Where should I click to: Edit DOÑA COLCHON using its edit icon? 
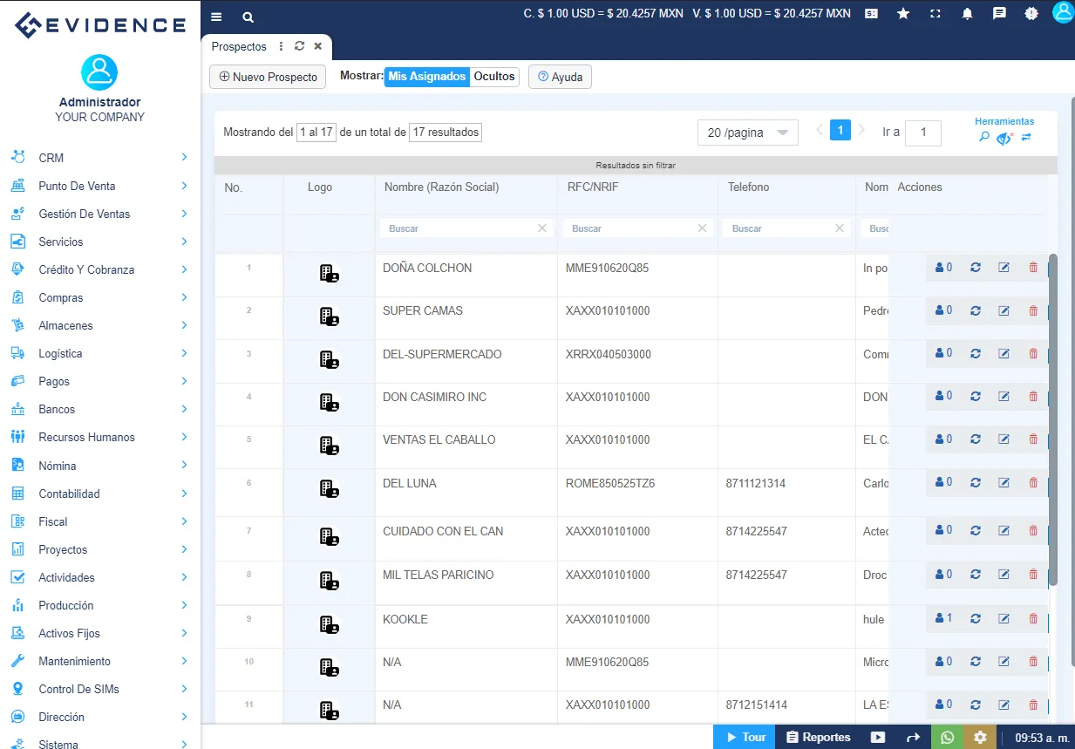point(1004,268)
